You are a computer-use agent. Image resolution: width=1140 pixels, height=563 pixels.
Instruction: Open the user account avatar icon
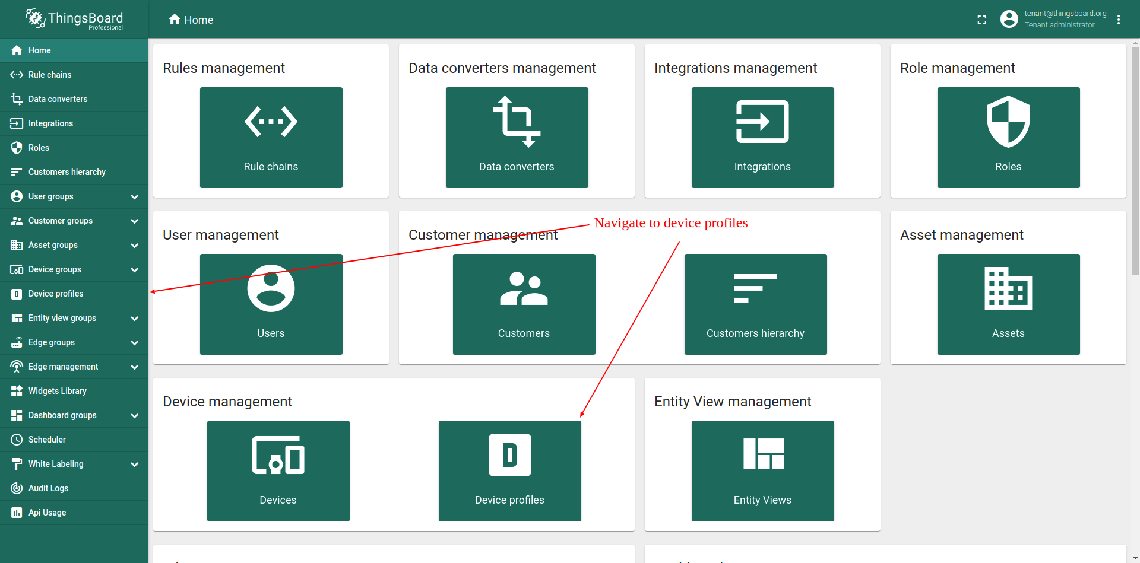coord(1009,19)
